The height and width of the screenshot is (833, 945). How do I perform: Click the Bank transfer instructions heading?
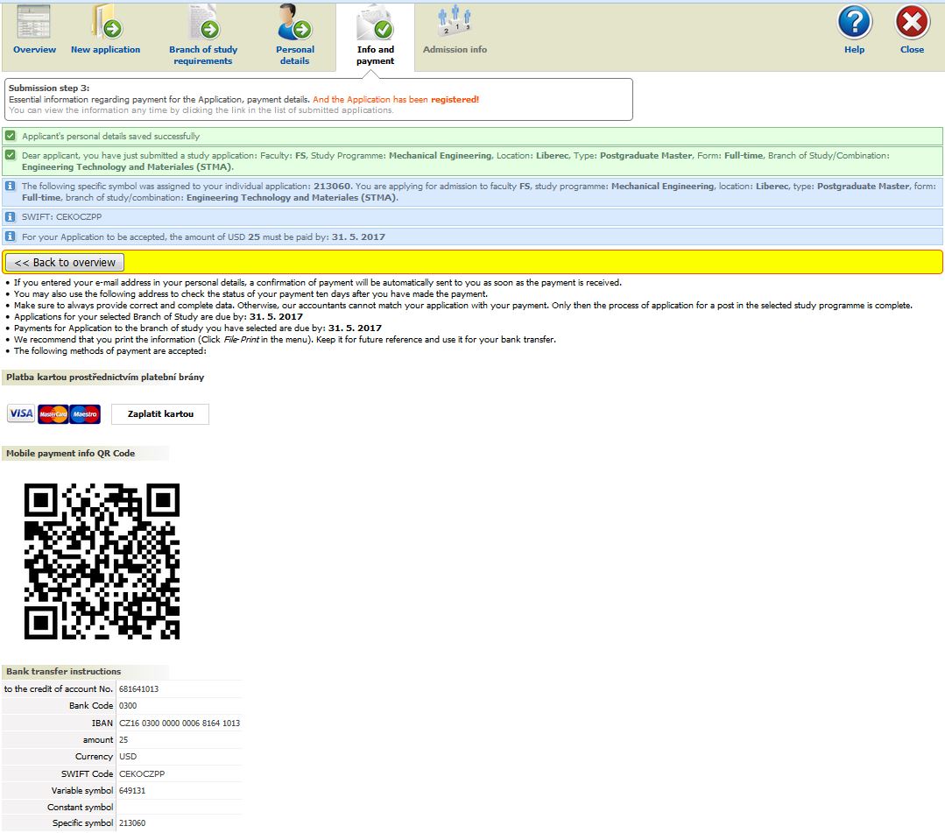63,671
